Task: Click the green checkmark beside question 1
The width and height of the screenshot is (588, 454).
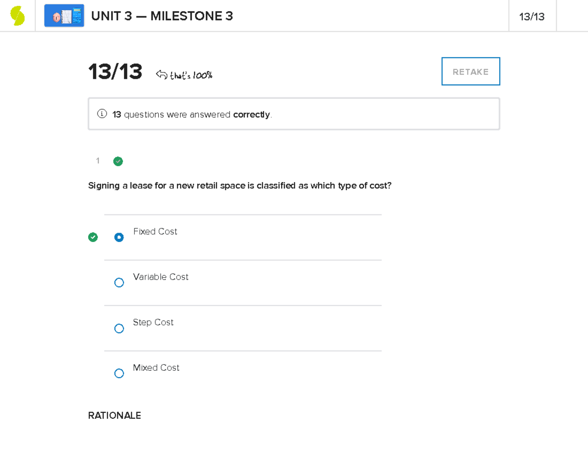Action: tap(118, 161)
